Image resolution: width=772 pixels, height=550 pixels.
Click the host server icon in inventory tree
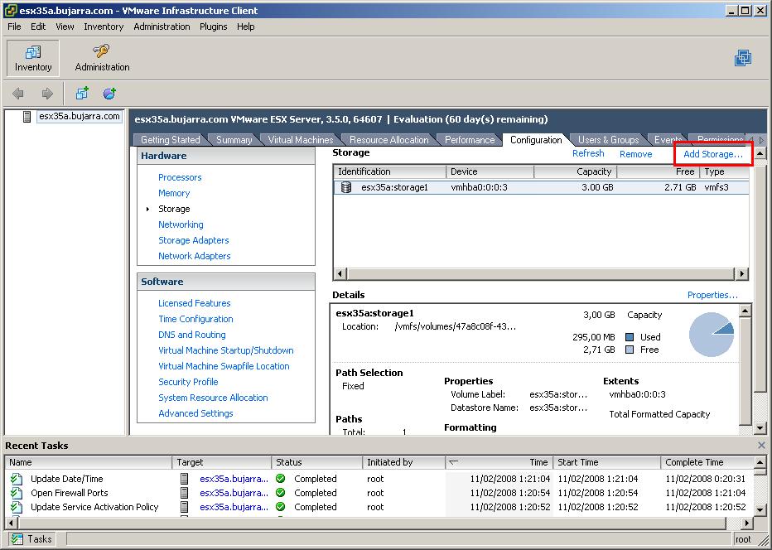[x=27, y=117]
